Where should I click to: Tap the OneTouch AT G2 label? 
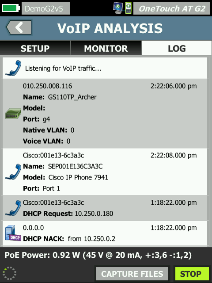click(x=172, y=8)
